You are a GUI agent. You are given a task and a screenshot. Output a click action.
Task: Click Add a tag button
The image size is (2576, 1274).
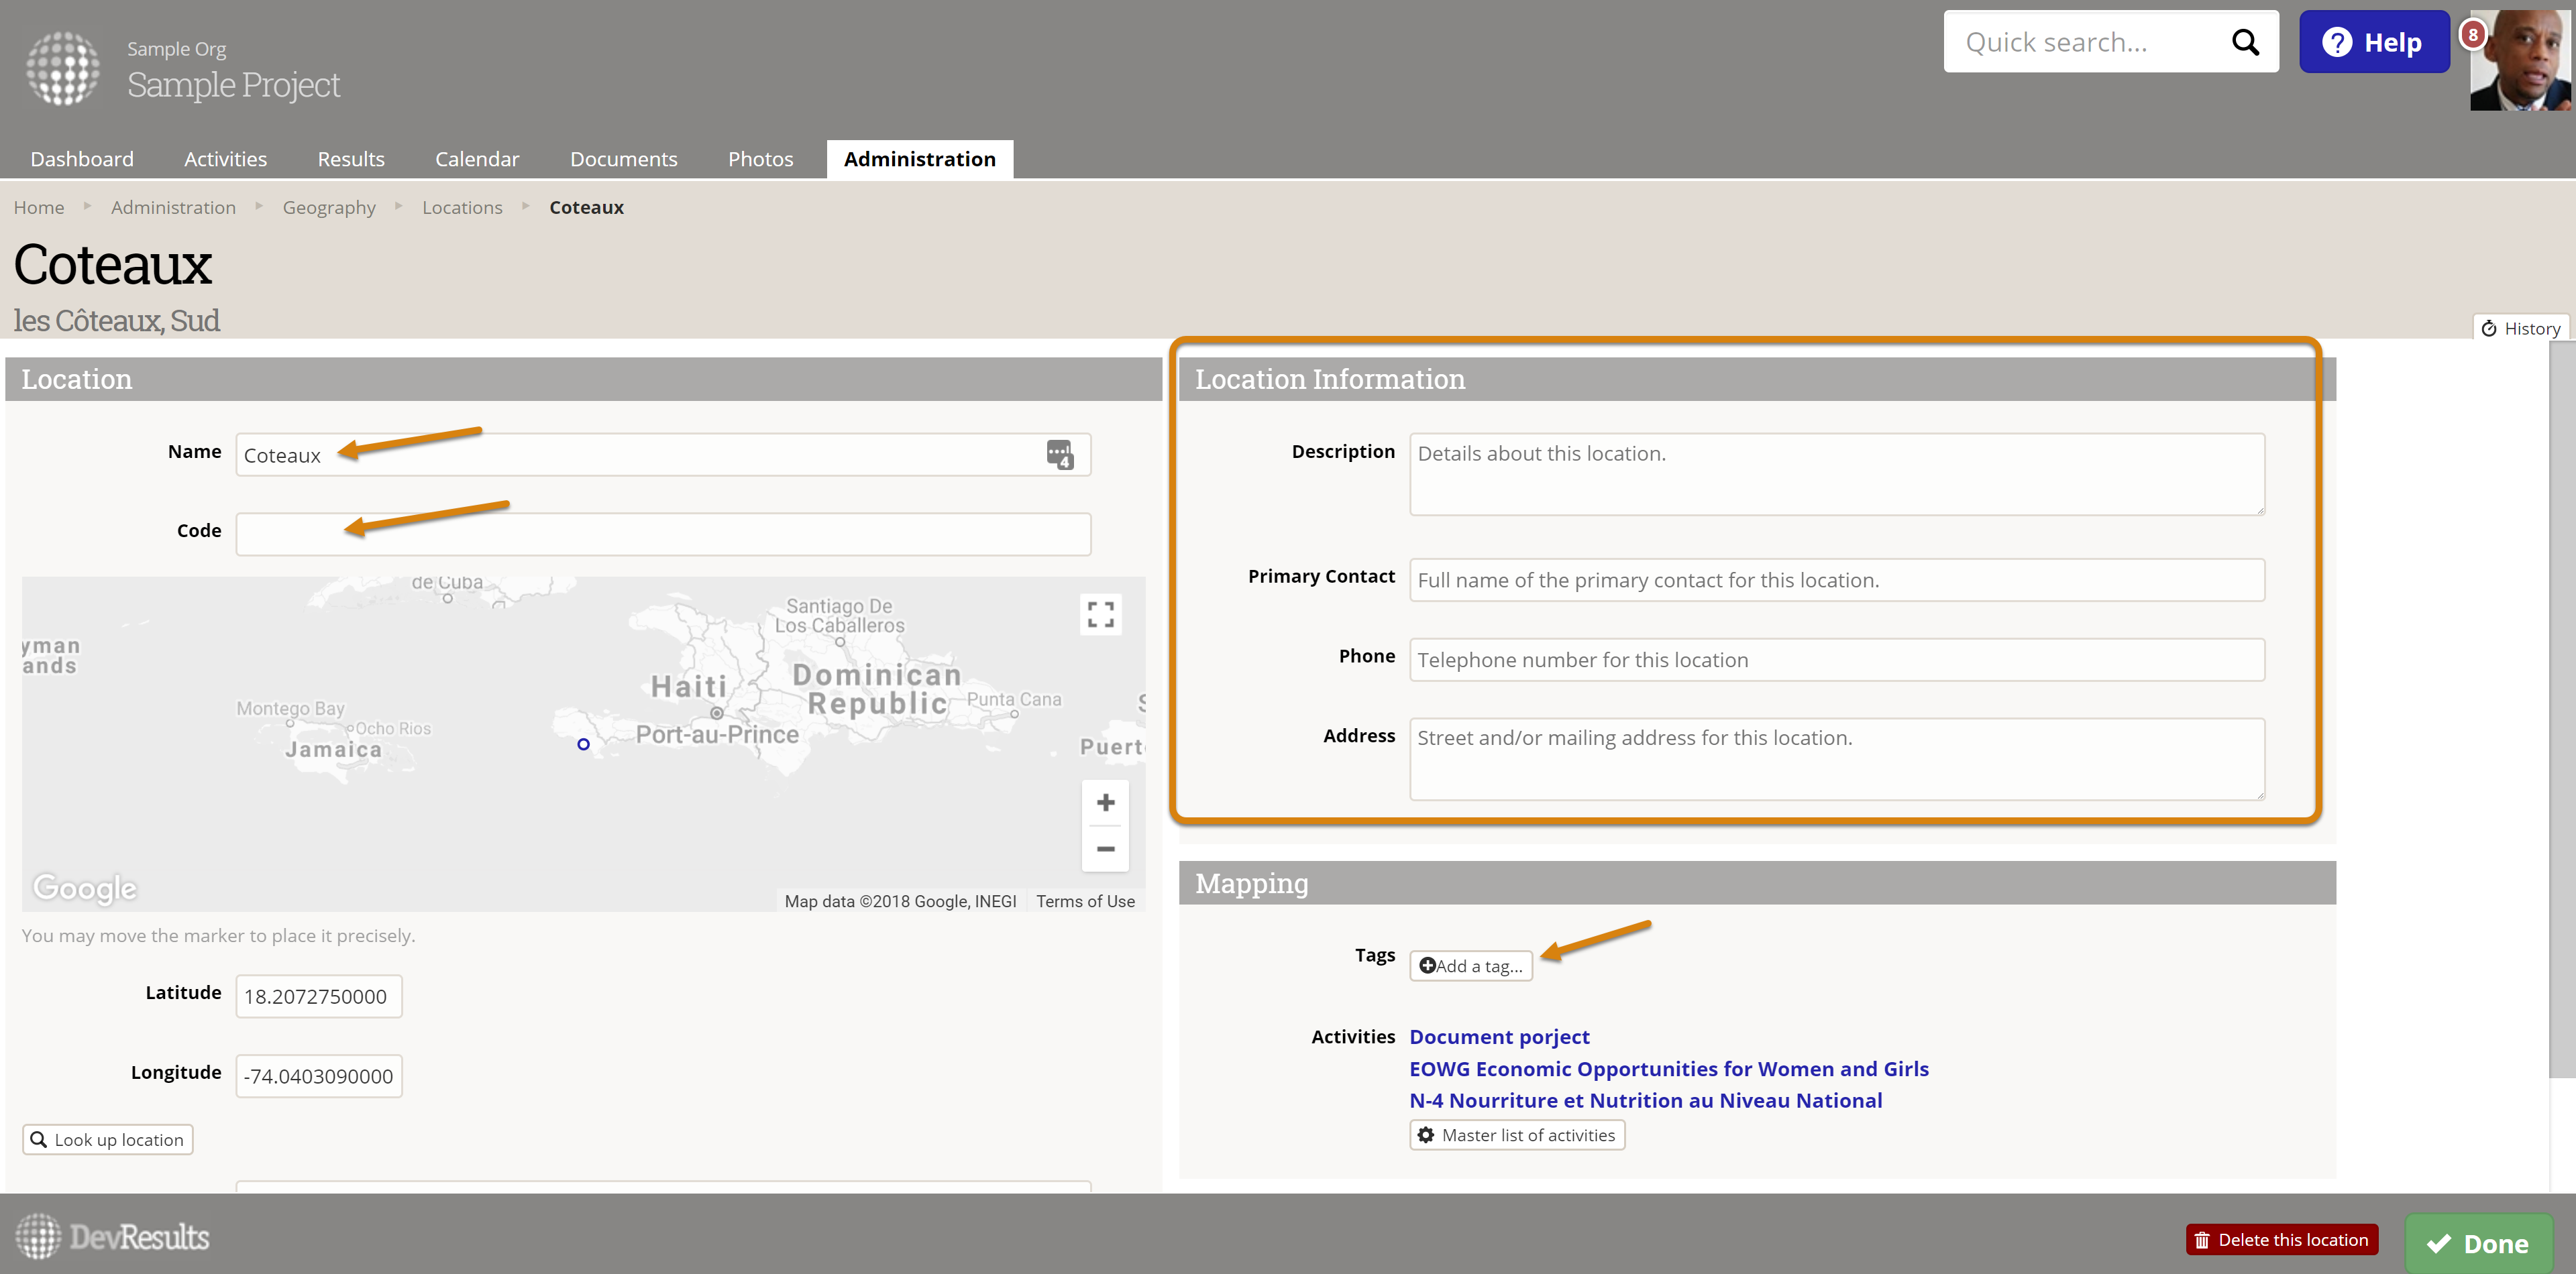(1470, 966)
